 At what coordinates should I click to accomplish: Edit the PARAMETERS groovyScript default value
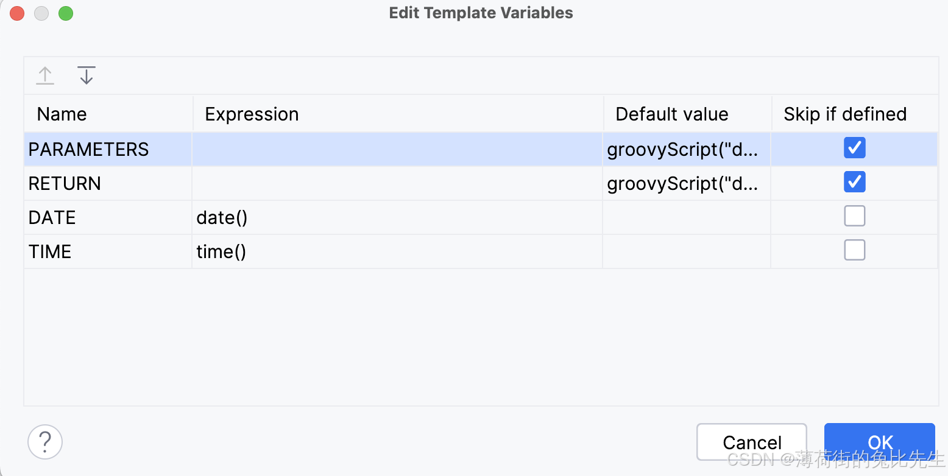point(682,150)
